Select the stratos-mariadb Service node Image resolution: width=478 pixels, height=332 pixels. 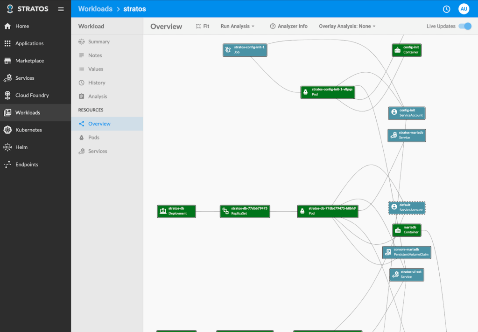click(x=407, y=135)
